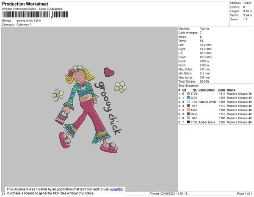Click the St. column header
254x197 pixels.
click(195, 90)
